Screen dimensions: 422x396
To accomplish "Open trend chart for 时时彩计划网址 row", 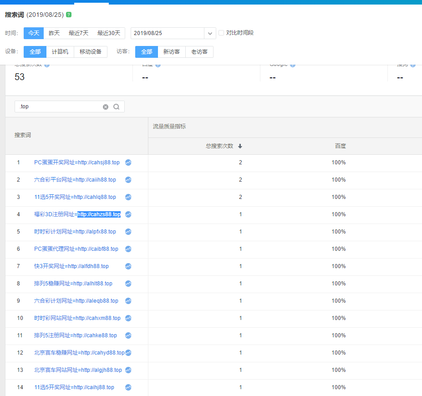I will tap(128, 232).
